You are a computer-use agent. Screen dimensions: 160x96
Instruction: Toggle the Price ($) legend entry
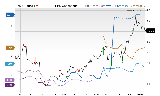pos(135,11)
